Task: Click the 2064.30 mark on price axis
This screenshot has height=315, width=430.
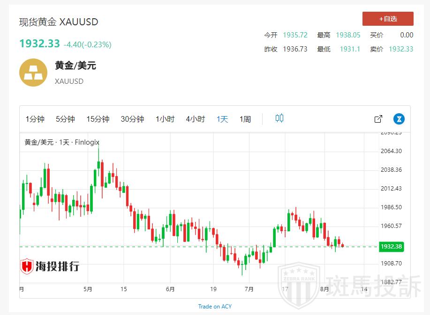Action: (x=391, y=151)
